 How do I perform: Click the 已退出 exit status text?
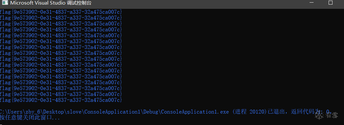276,112
